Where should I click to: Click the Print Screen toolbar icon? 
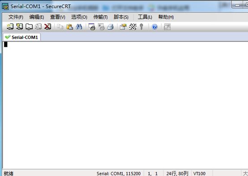click(92, 27)
